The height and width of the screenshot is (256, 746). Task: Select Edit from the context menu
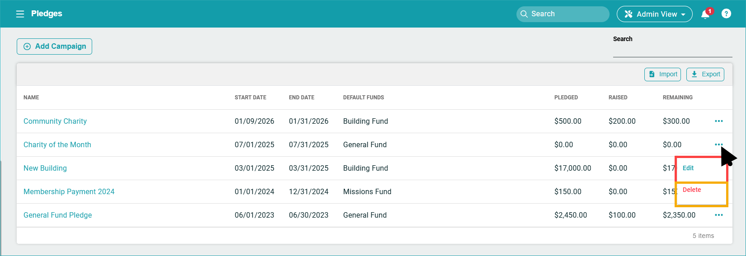pyautogui.click(x=688, y=168)
